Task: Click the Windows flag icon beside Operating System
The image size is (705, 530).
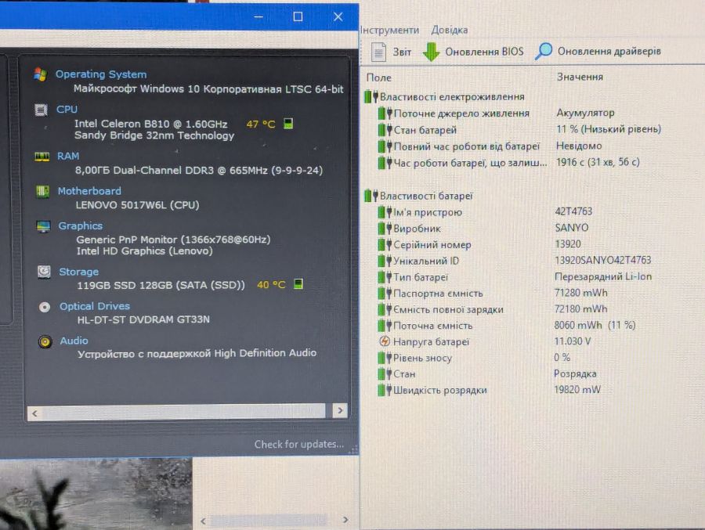Action: tap(41, 74)
